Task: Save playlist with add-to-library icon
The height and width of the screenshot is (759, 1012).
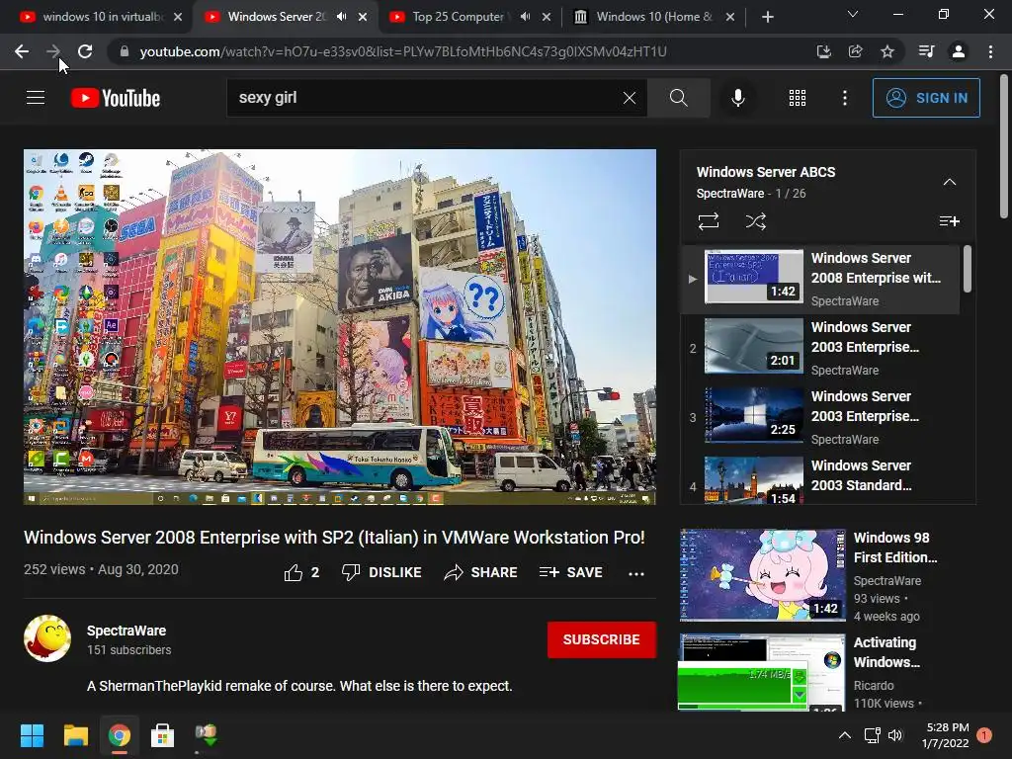Action: point(949,221)
